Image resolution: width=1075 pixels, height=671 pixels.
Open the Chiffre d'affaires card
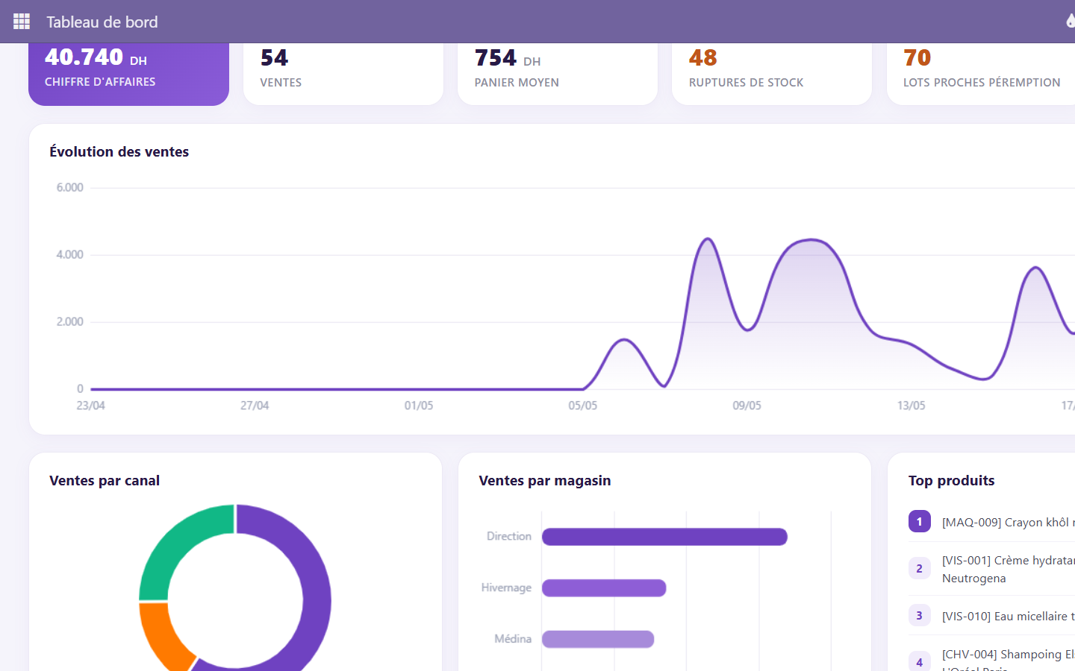point(128,74)
